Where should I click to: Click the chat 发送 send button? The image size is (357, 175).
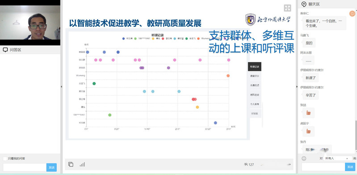[x=350, y=167]
